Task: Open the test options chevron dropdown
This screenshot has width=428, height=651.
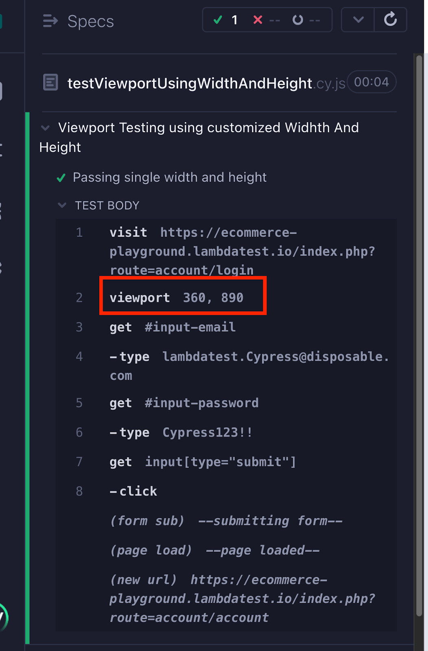Action: (358, 20)
